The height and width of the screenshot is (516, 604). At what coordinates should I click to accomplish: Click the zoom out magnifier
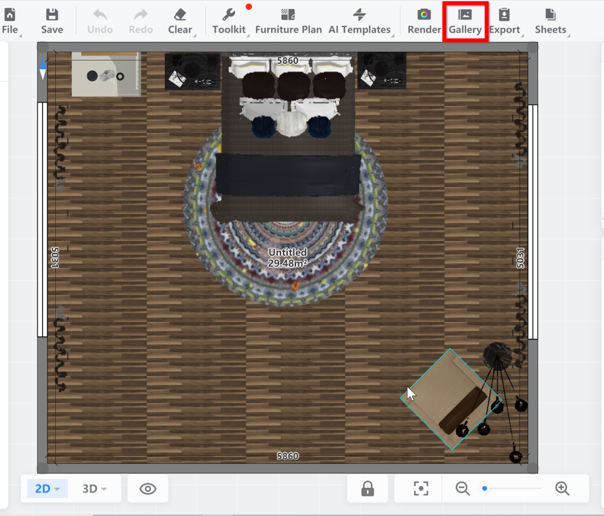(x=463, y=489)
